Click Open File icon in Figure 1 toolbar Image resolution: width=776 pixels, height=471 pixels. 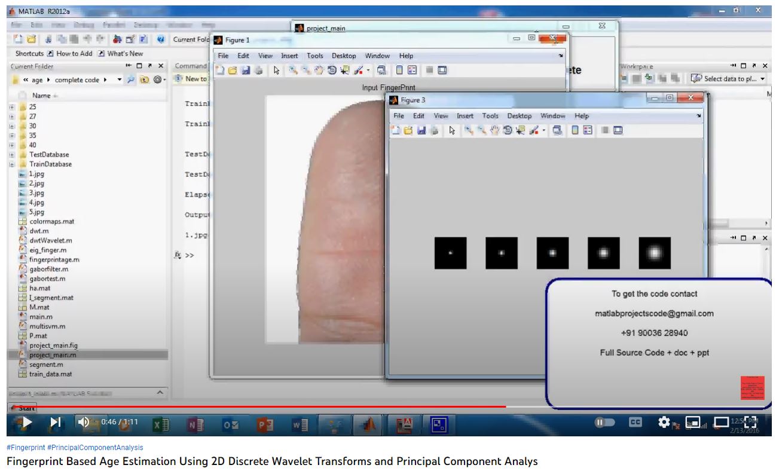[232, 71]
